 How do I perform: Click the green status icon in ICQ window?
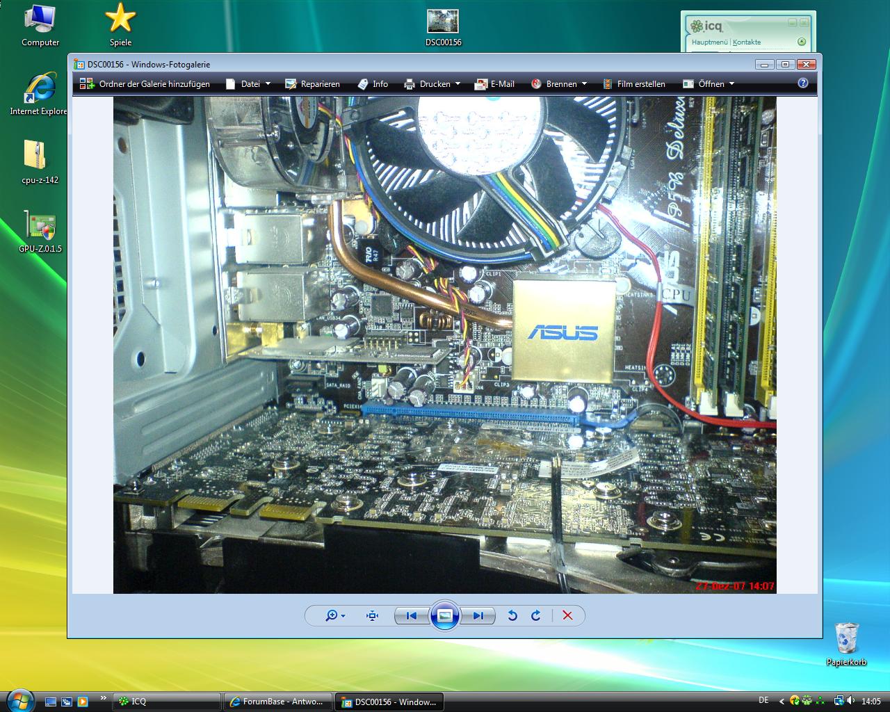click(x=801, y=42)
